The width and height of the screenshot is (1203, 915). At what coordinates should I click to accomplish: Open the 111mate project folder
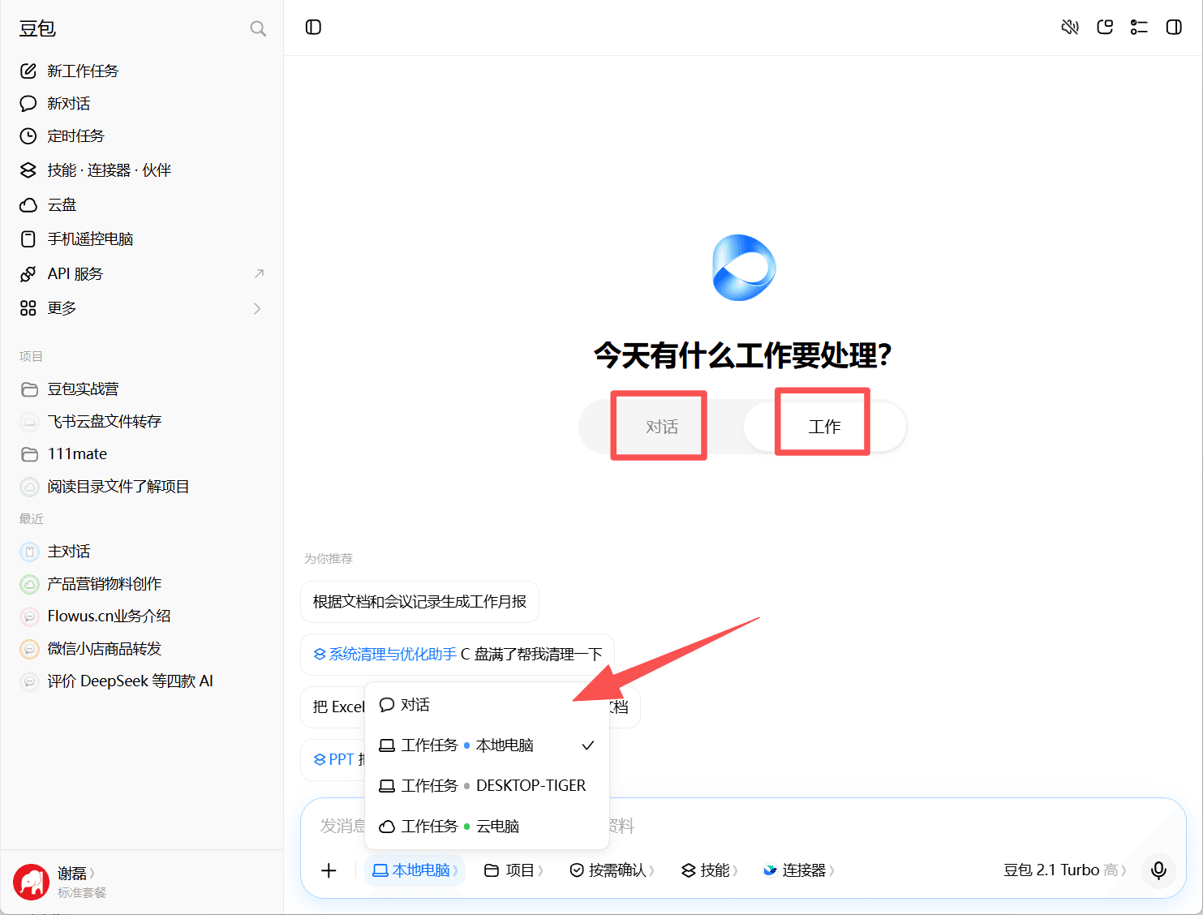click(142, 454)
